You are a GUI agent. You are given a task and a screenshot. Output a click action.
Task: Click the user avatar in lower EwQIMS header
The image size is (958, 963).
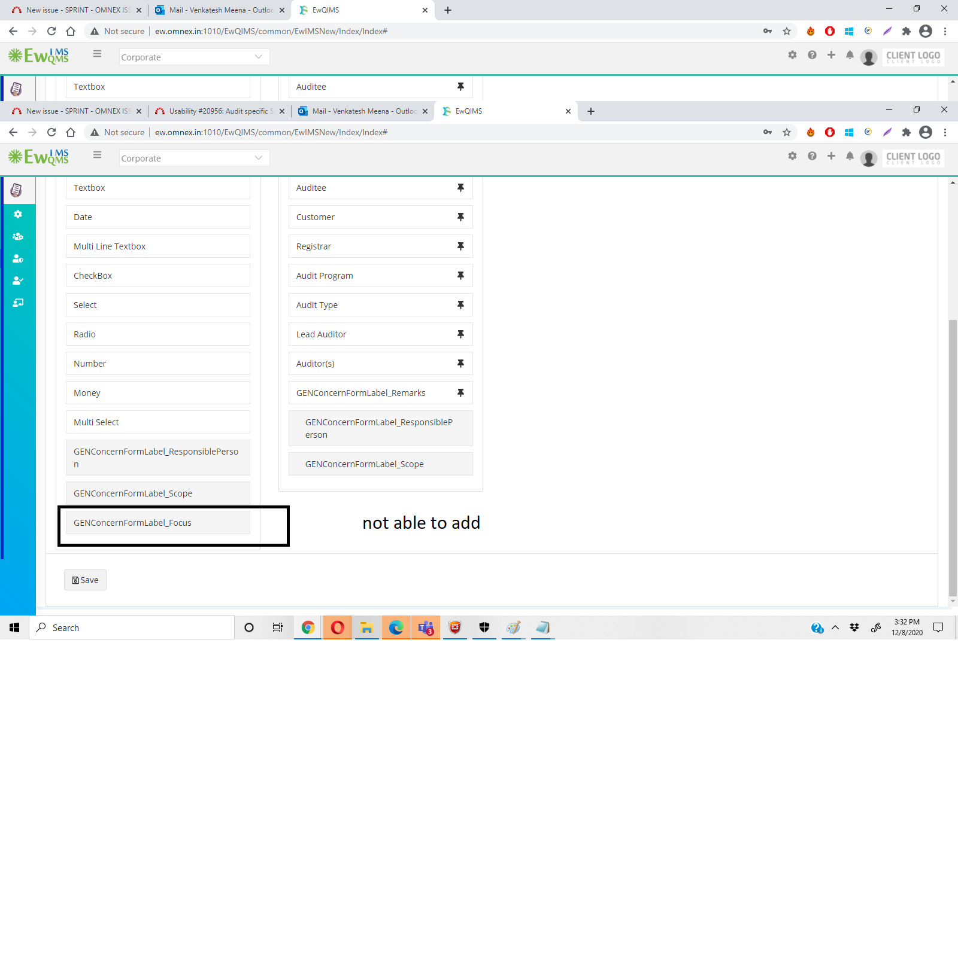tap(869, 158)
